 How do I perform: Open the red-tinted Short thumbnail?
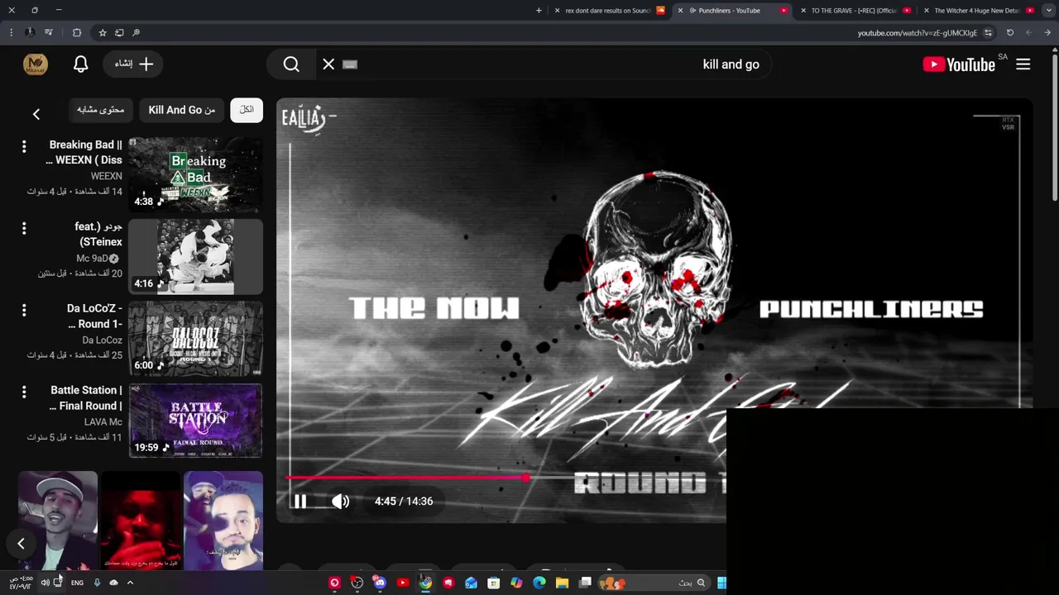pos(141,521)
